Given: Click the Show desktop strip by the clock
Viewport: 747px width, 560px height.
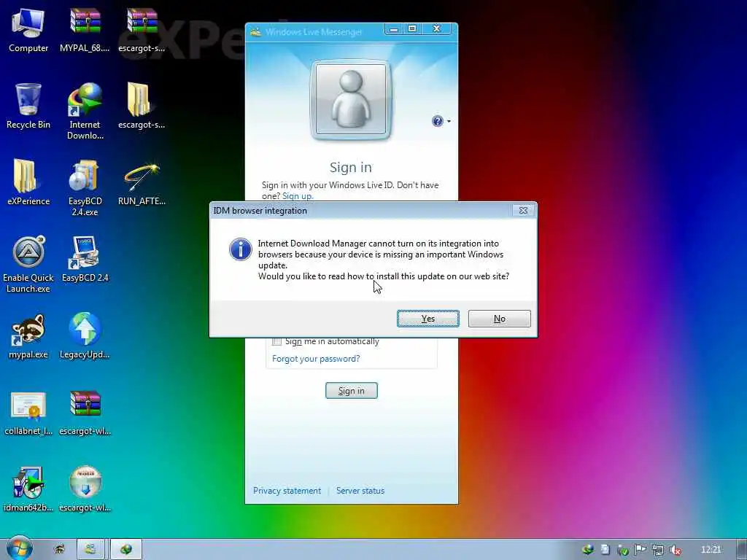Looking at the screenshot, I should (742, 549).
